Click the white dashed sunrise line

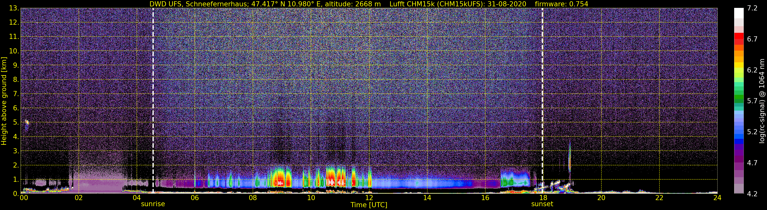(x=153, y=100)
